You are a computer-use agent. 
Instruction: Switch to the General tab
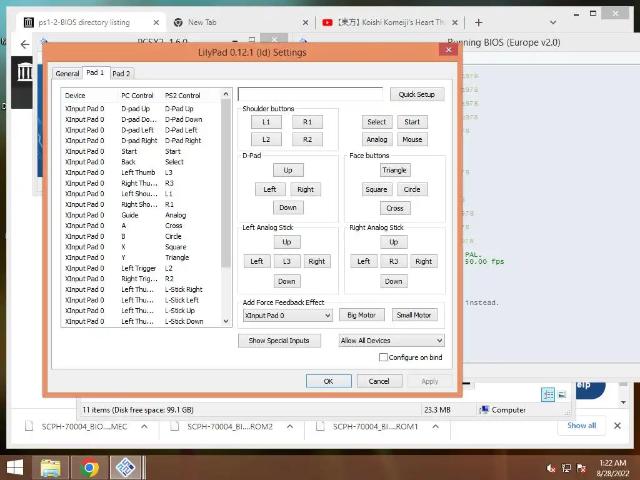[x=67, y=74]
